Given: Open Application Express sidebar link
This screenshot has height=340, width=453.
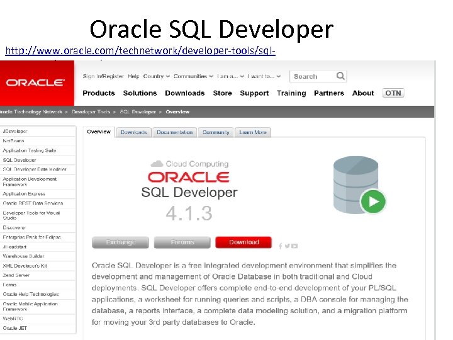Looking at the screenshot, I should (38, 194).
